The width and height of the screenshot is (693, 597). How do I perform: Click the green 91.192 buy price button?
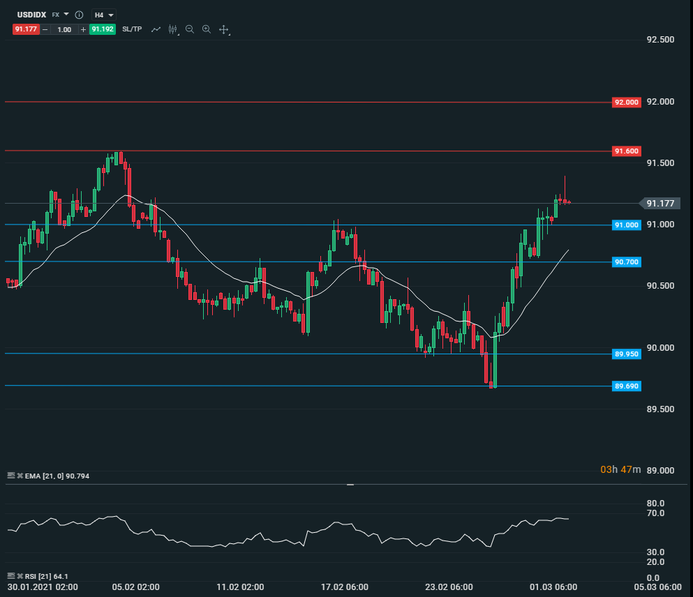[x=103, y=29]
